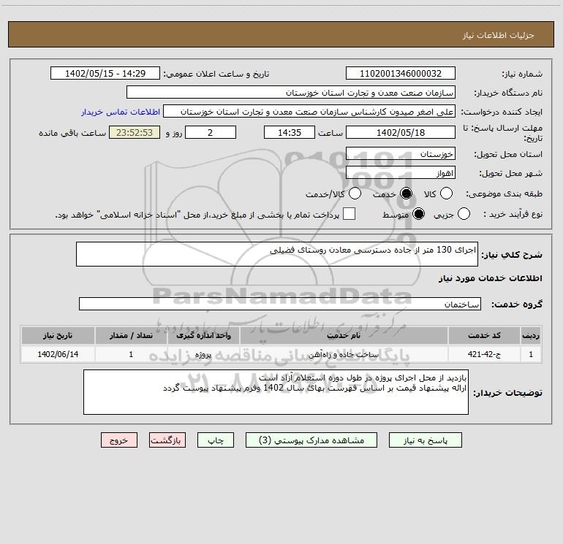Click the اطلاعات خدمات مورد نیاز heading
The height and width of the screenshot is (544, 563).
[490, 278]
